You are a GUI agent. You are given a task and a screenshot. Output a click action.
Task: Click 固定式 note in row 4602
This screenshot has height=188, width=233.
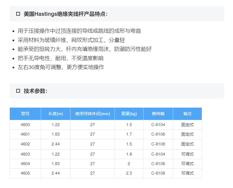(x=187, y=144)
